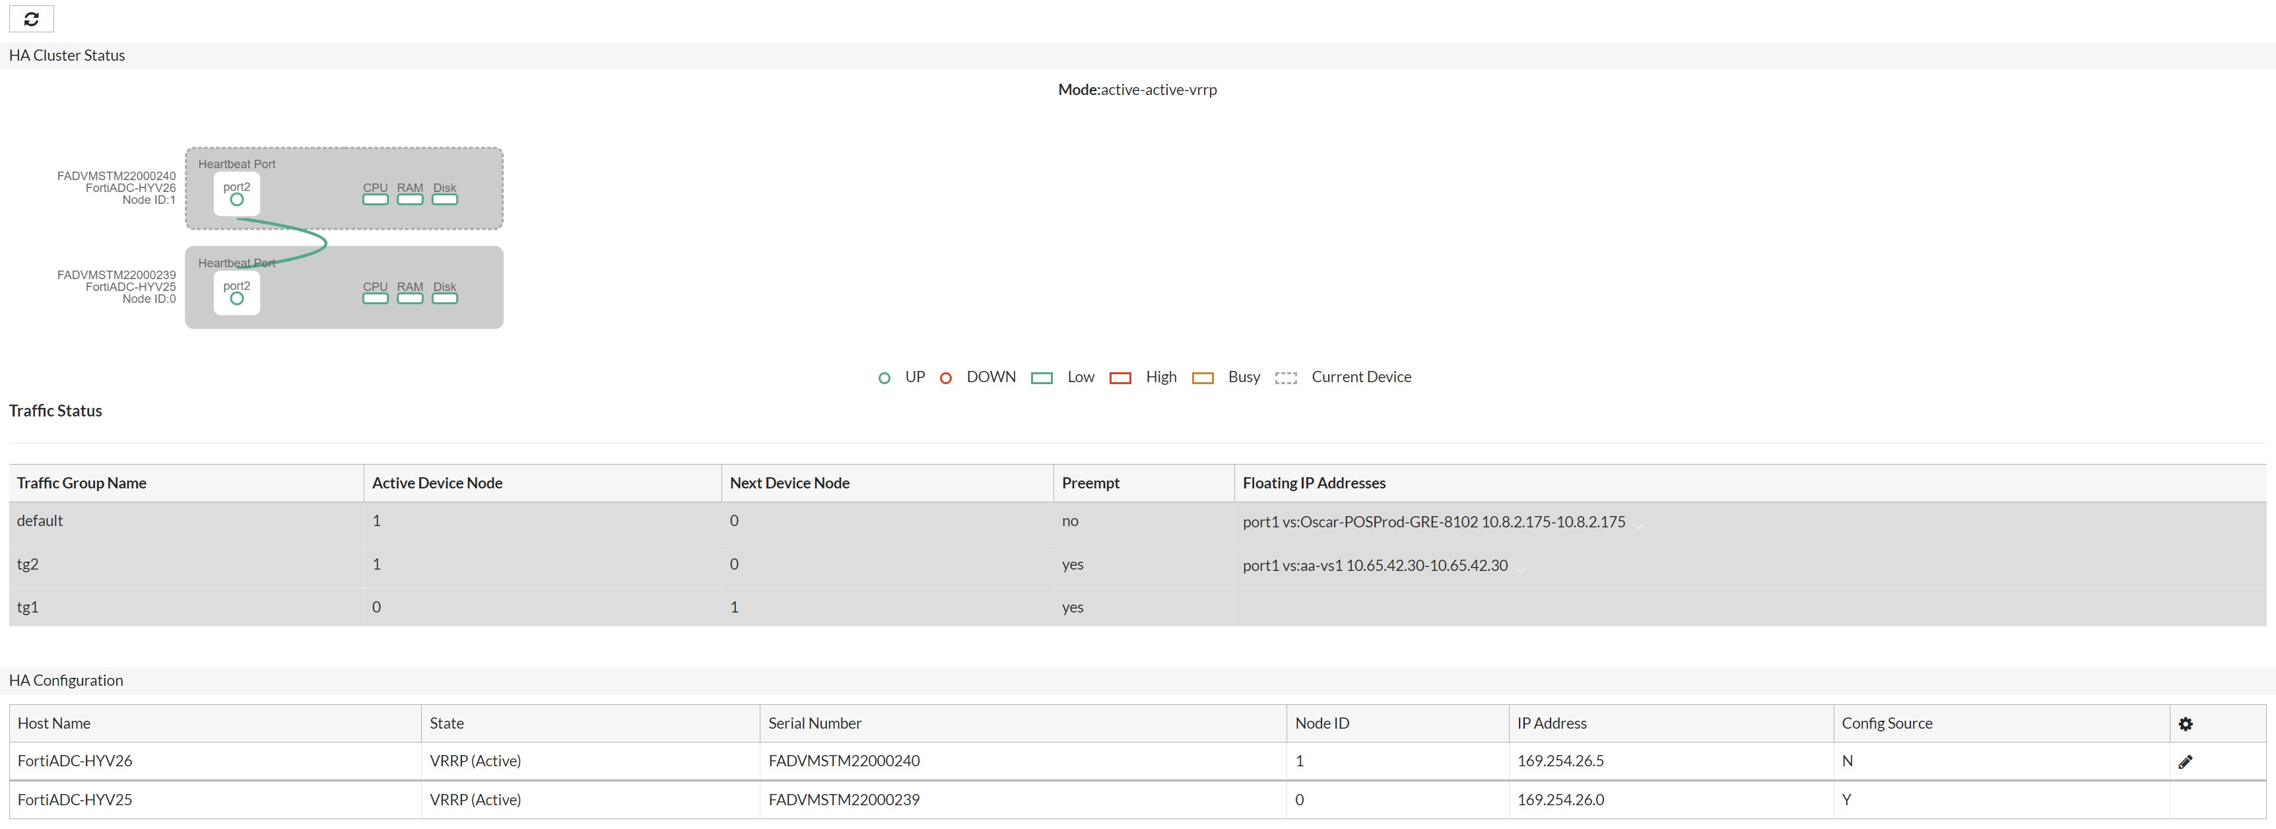The width and height of the screenshot is (2276, 829).
Task: Expand floating IP chevron for default group
Action: tap(1638, 526)
